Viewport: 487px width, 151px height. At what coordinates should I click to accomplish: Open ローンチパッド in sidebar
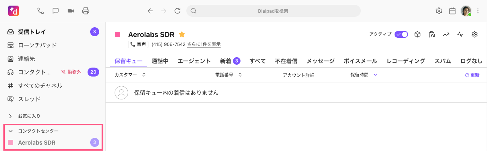pyautogui.click(x=53, y=45)
